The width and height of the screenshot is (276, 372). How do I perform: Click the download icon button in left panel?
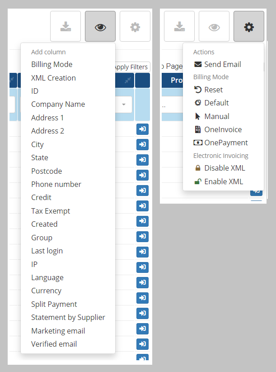point(65,26)
